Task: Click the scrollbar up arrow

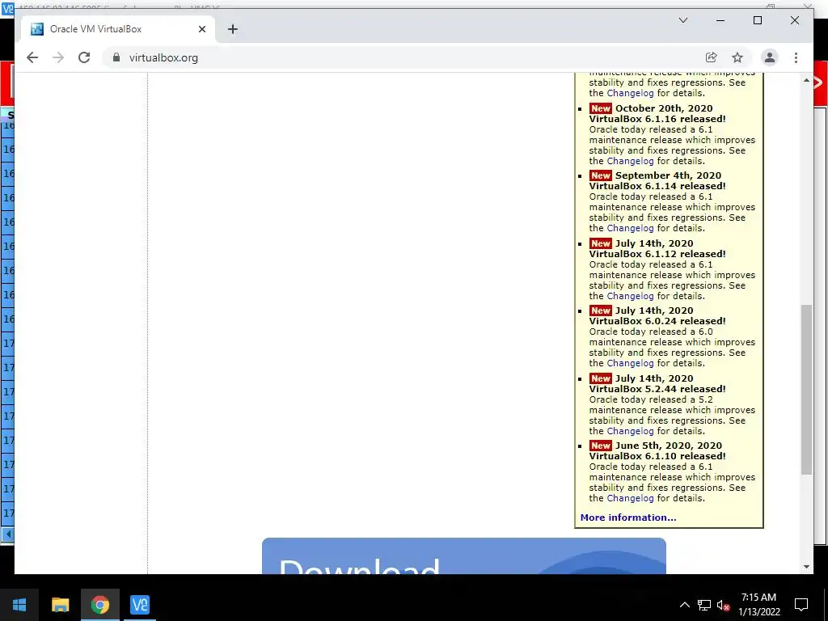Action: (806, 80)
